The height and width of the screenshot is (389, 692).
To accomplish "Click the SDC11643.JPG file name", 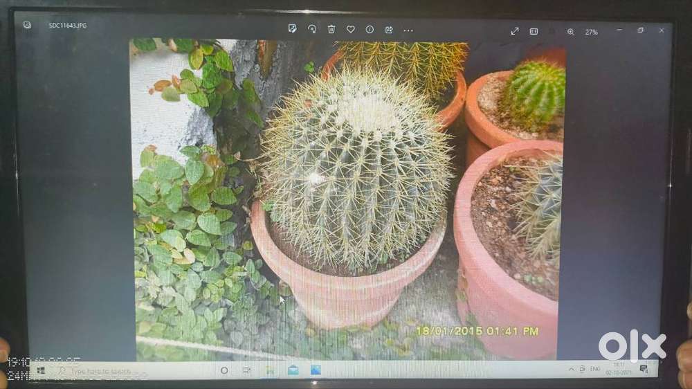I will pyautogui.click(x=67, y=26).
